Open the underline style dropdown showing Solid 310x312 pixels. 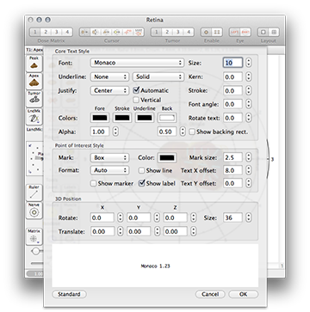[x=158, y=76]
